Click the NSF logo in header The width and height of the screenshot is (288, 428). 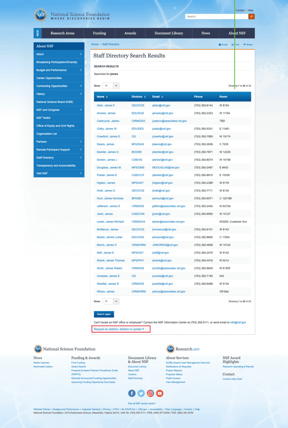click(x=40, y=15)
